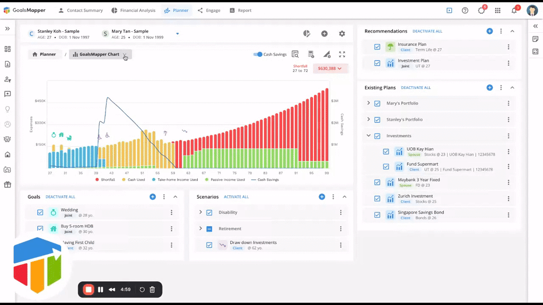Add a new goal

click(153, 197)
